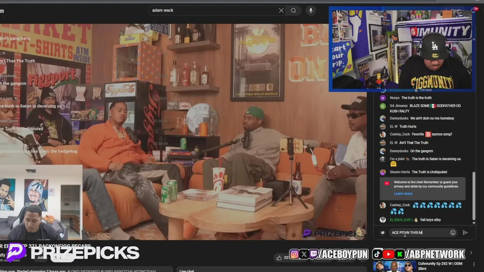
Task: Advance the topic chips with the right chevron
Action: 471,253
